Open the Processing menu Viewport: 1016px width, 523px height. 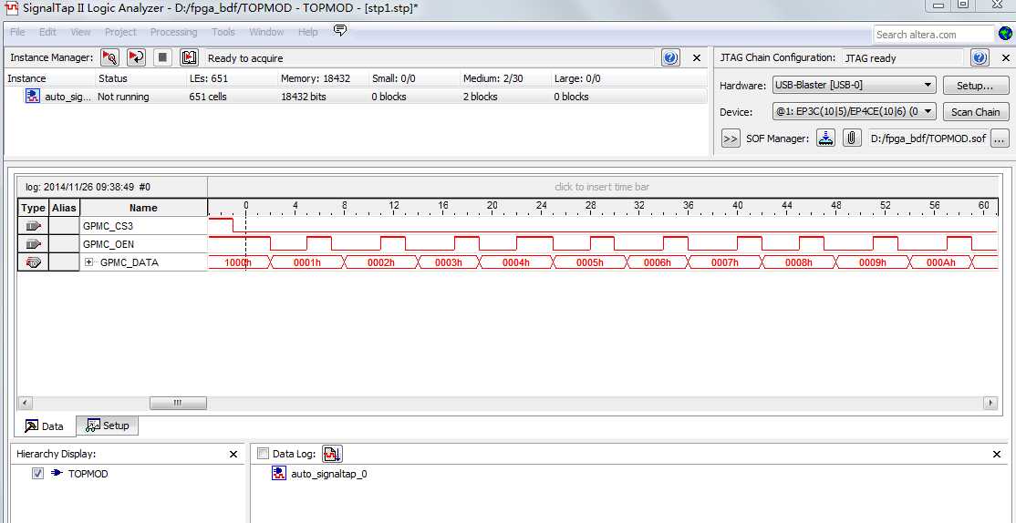coord(173,32)
